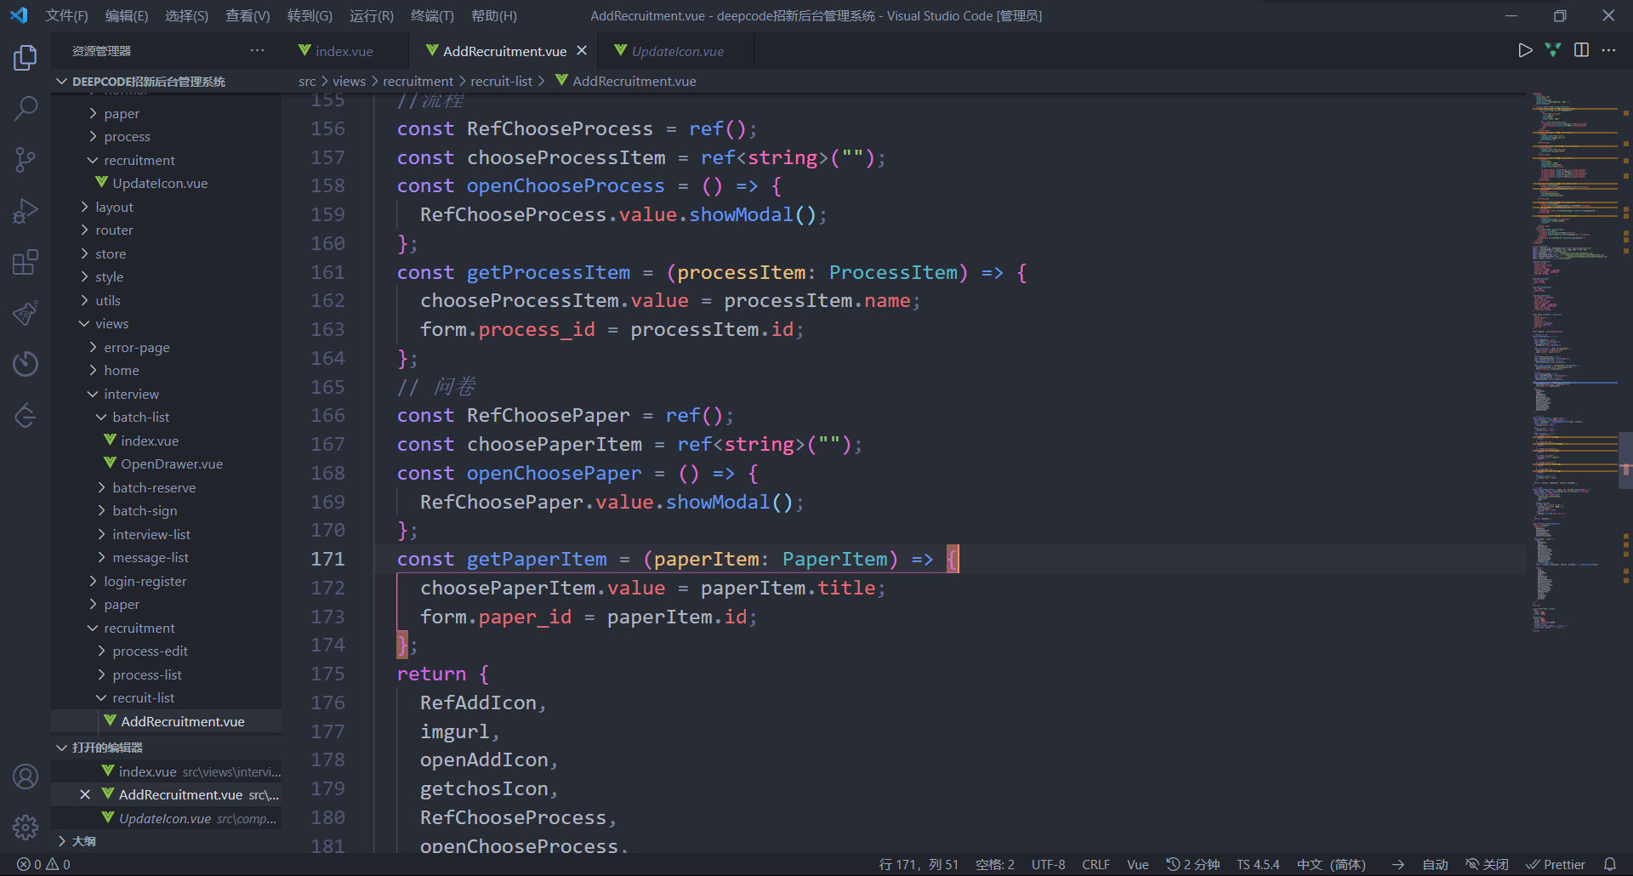The width and height of the screenshot is (1633, 876).
Task: Open OpenDrawer.vue in file tree
Action: [x=171, y=464]
